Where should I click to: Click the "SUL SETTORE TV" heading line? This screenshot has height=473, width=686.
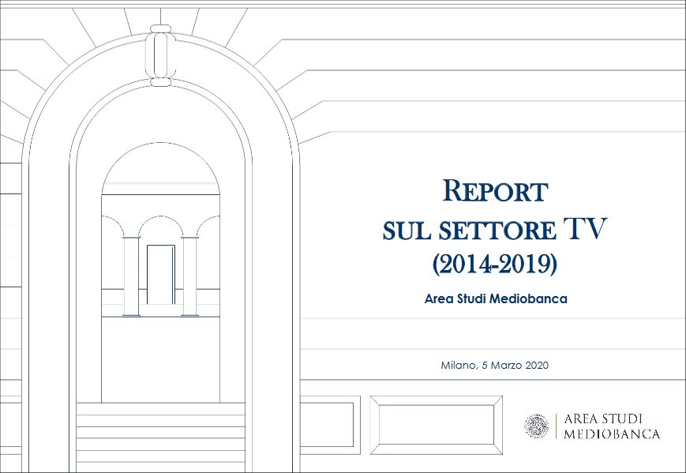point(495,229)
